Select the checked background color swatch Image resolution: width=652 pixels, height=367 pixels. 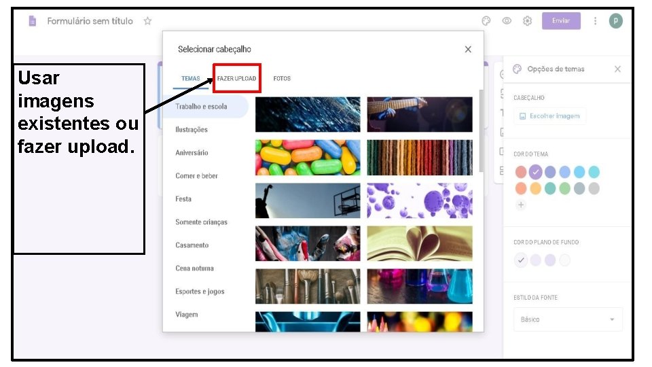[521, 260]
